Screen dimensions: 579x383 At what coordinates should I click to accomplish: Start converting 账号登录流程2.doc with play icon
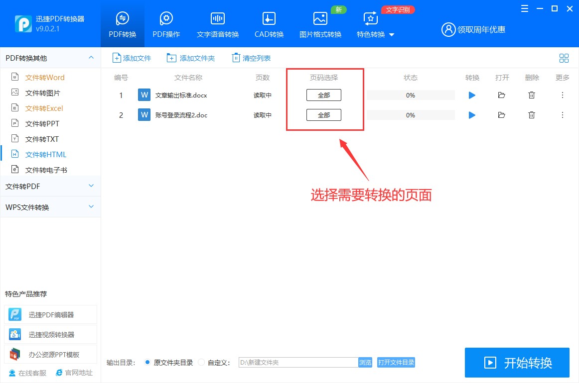472,115
